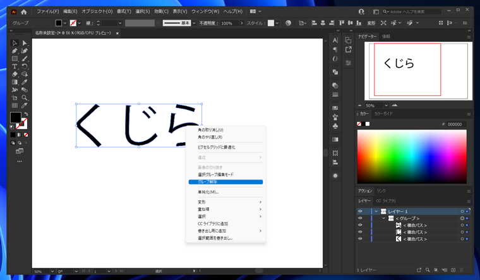Click white swatch in Color panel
This screenshot has width=480, height=280.
pos(368,124)
